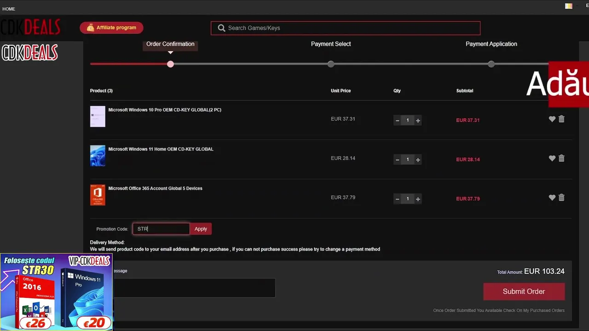The width and height of the screenshot is (589, 331).
Task: Click the yellow language flag icon
Action: point(569,6)
